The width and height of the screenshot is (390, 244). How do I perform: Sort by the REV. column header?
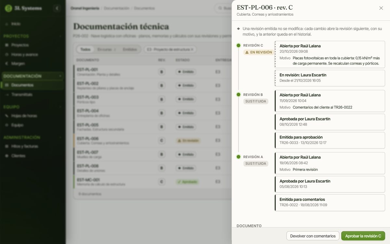(162, 60)
